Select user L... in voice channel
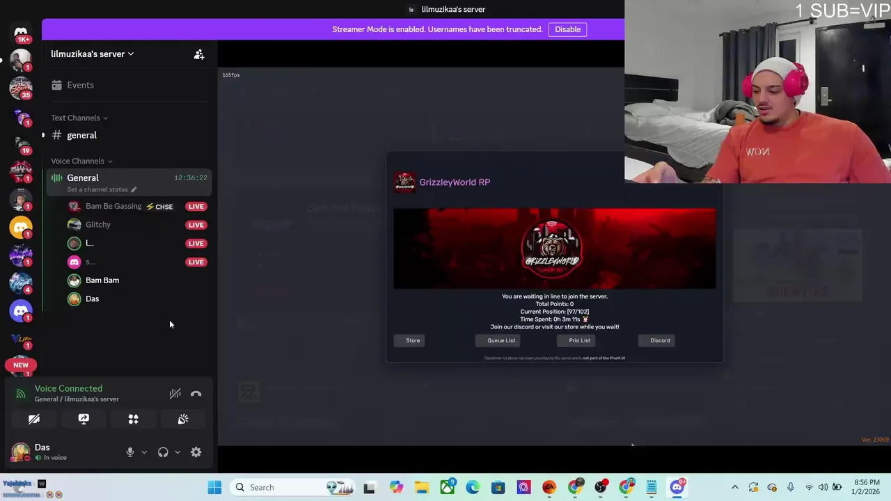The image size is (891, 501). click(x=90, y=244)
